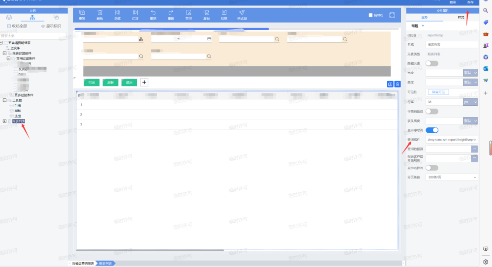492x267 pixels.
Task: Enable the 辅助线 guideline checkbox
Action: [x=370, y=15]
